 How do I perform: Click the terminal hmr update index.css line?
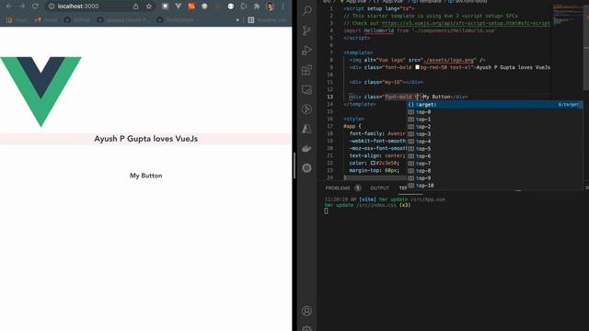[x=367, y=205]
